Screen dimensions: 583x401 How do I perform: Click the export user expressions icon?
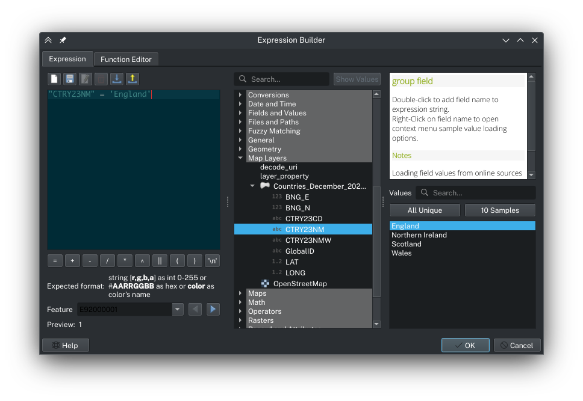click(132, 79)
